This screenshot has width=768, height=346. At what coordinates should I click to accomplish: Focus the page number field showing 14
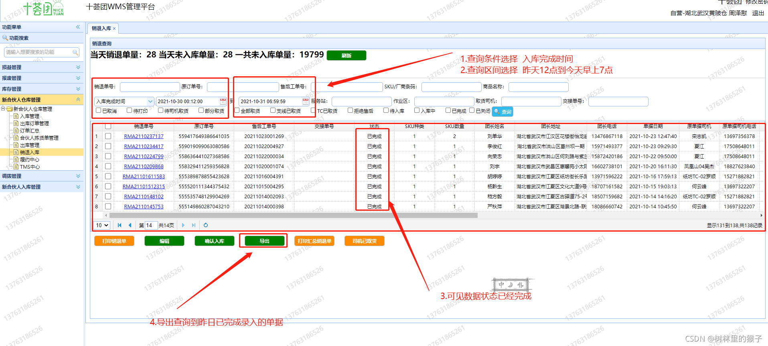(x=151, y=225)
